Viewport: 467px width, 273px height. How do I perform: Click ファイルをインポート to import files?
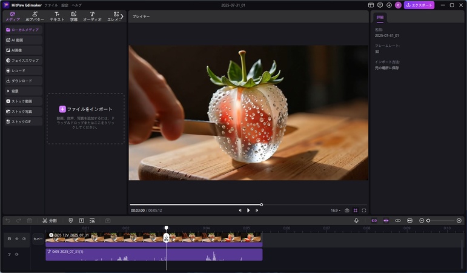point(85,109)
